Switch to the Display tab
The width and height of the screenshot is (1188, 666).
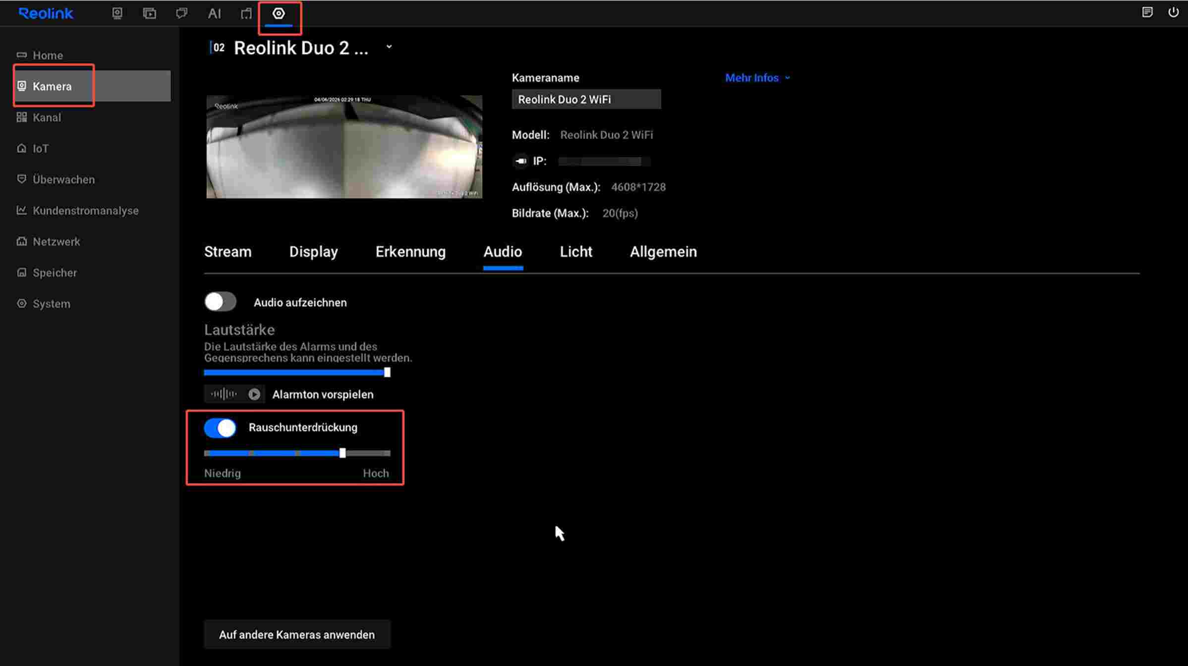point(313,252)
